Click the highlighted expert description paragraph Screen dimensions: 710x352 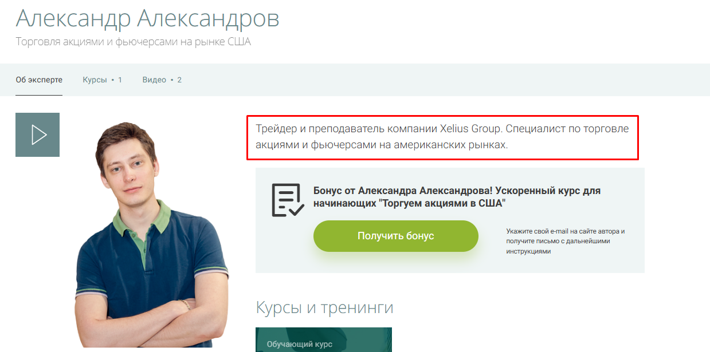(442, 137)
